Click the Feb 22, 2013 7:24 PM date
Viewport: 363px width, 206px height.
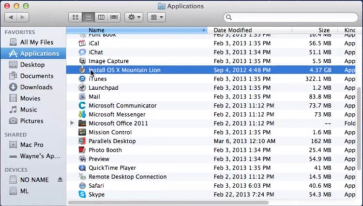coord(244,194)
